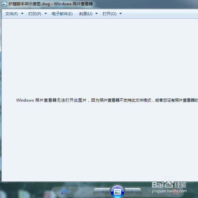Click the unsupported format error message
Image resolution: width=198 pixels, height=198 pixels.
click(x=107, y=100)
